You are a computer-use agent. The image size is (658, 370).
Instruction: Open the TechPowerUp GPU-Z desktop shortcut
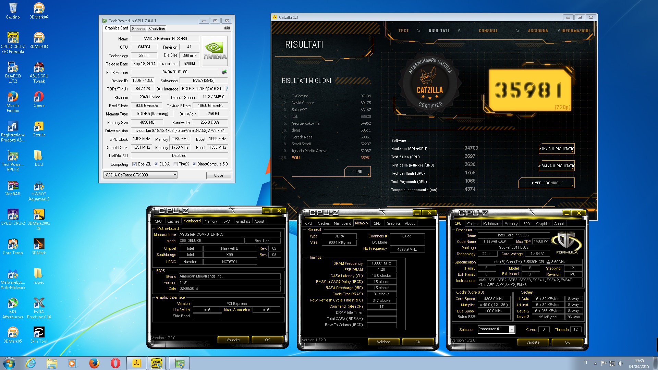coord(13,161)
